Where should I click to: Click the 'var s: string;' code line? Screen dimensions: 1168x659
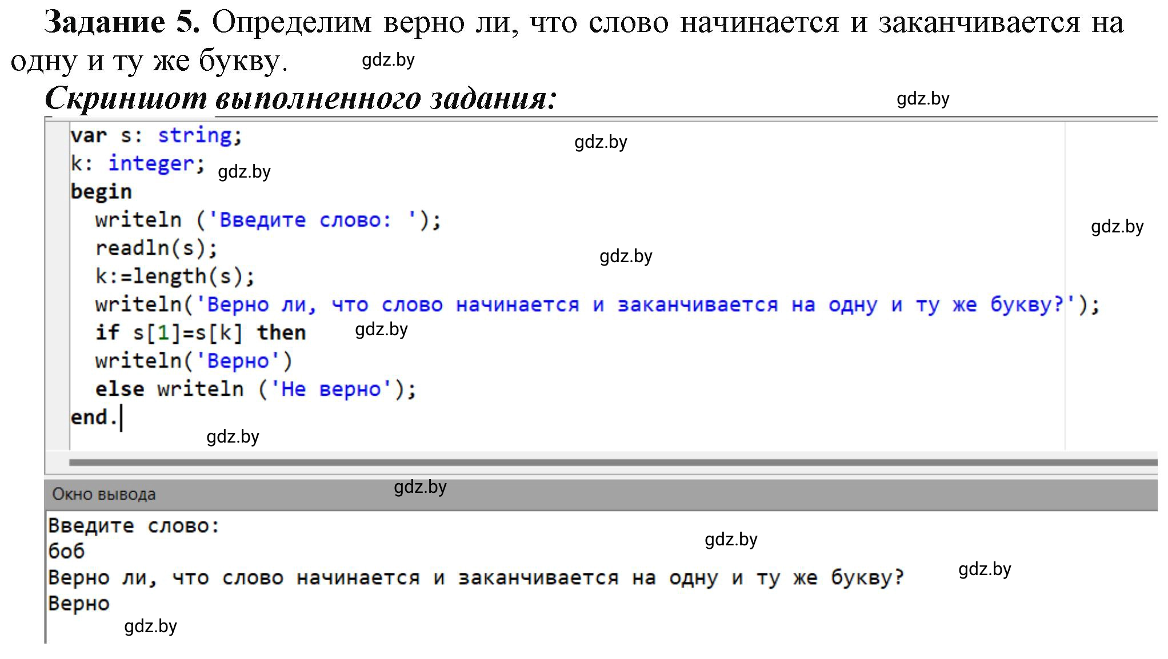157,135
